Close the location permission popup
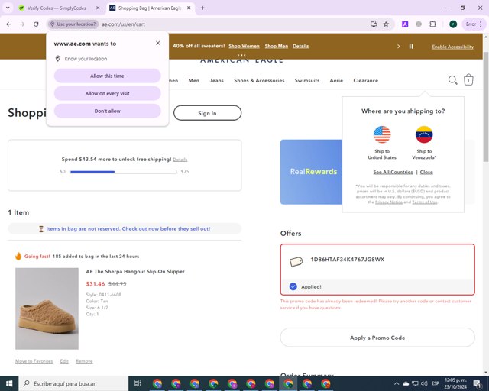Viewport: 489px width, 391px height. point(158,43)
